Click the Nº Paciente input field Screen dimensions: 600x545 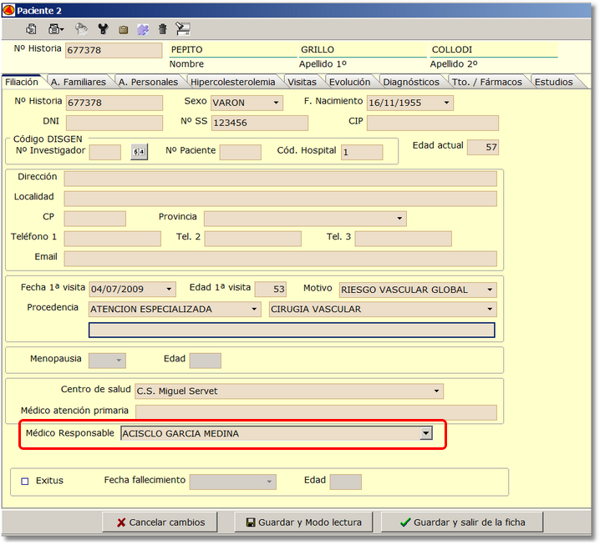(x=241, y=152)
